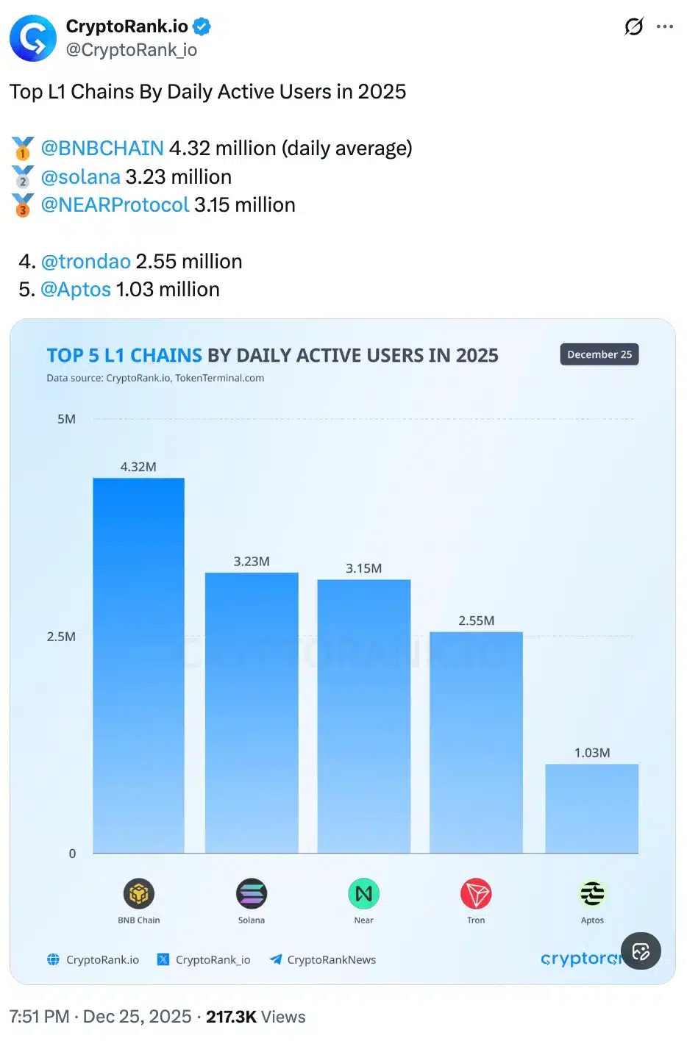Open the @trondao link
This screenshot has height=1041, width=687.
pos(86,261)
